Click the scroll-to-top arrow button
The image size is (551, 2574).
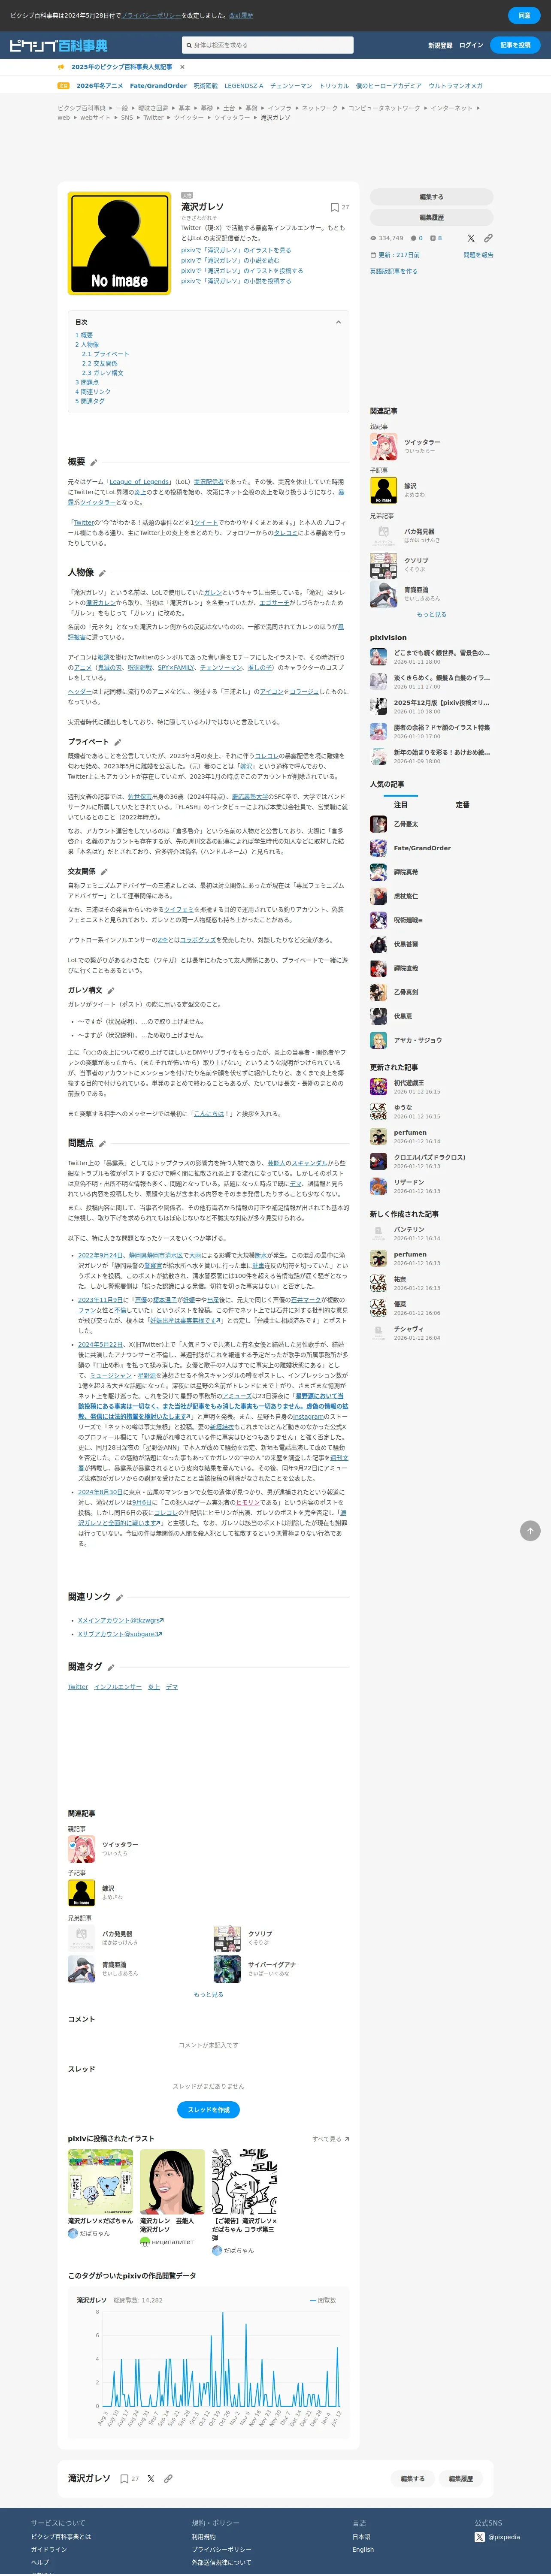(530, 1531)
